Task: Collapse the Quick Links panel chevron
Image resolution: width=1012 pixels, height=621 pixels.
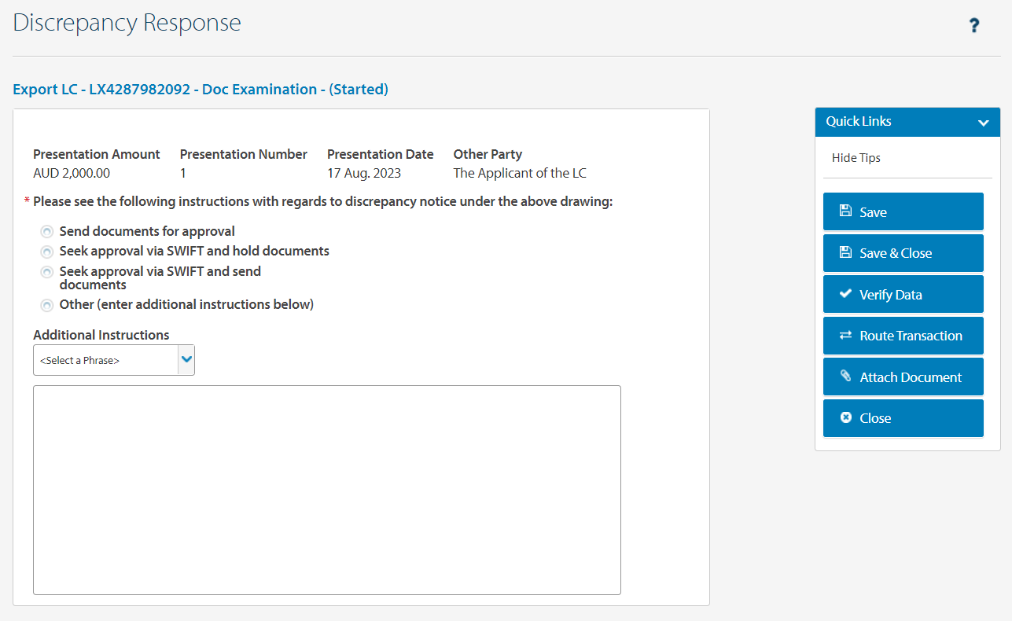Action: tap(983, 123)
